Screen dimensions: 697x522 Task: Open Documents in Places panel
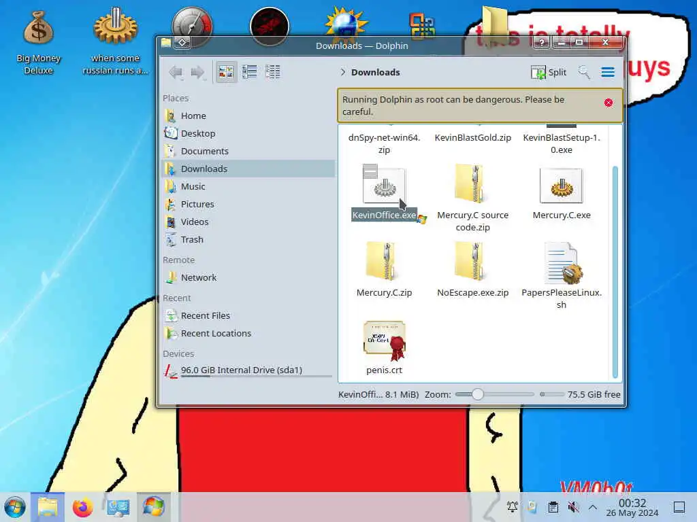point(248,152)
